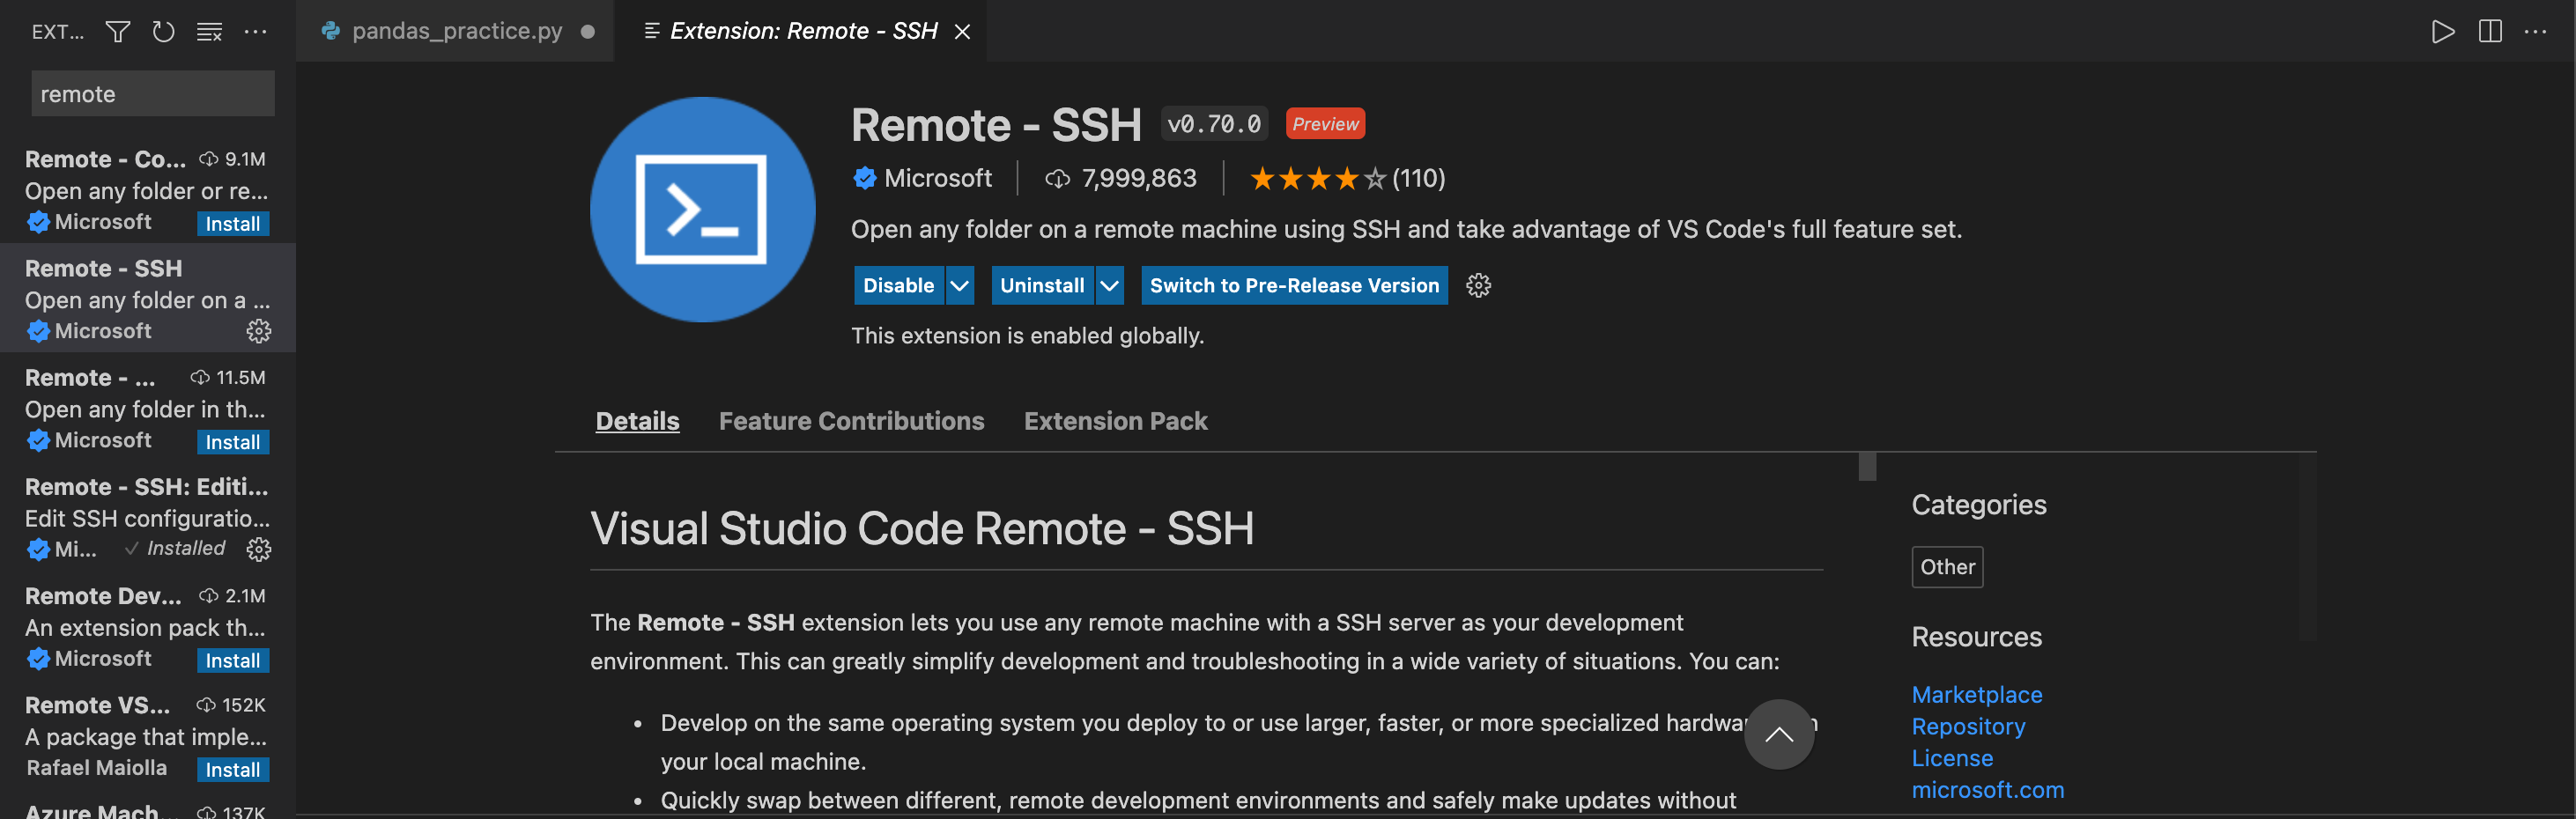Viewport: 2576px width, 819px height.
Task: Click 'This extension is enabled globally.' text
Action: tap(1027, 336)
